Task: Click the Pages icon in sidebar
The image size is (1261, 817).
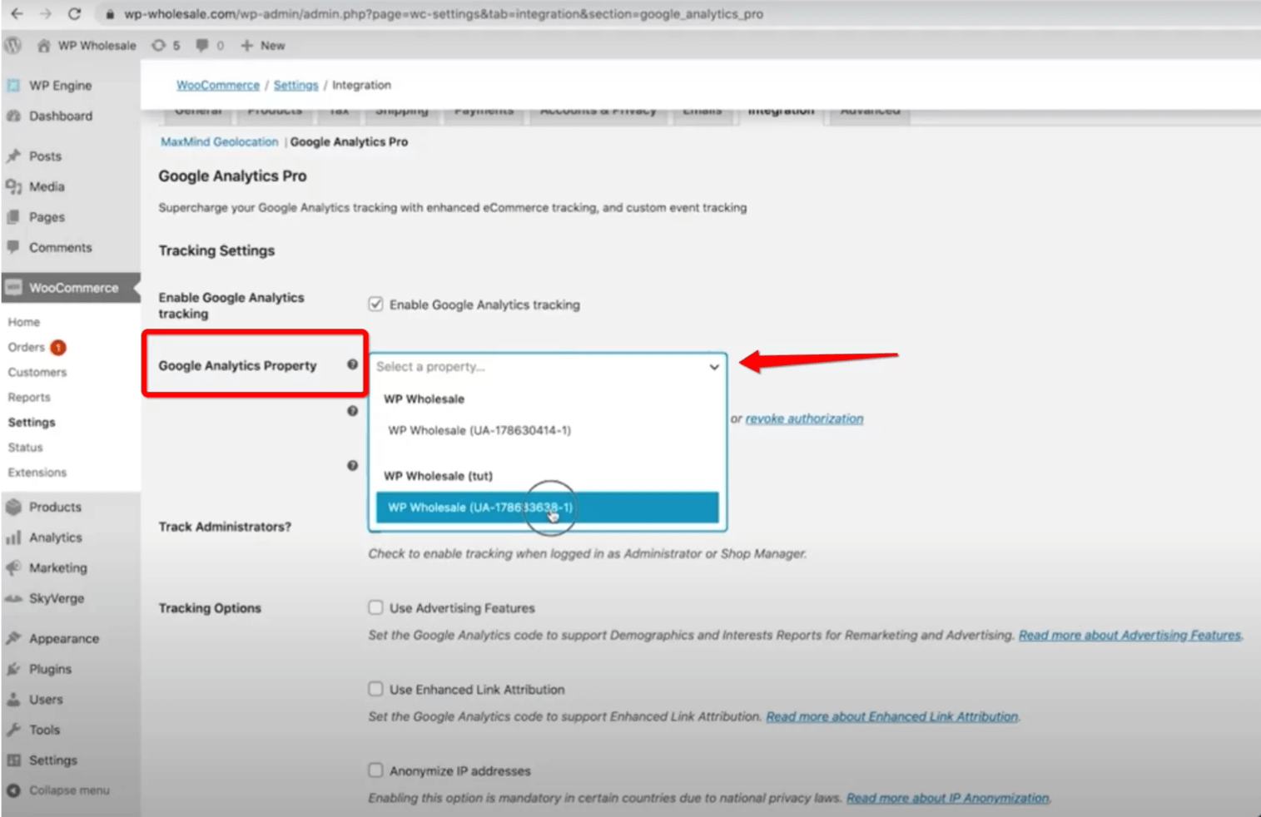Action: coord(13,216)
